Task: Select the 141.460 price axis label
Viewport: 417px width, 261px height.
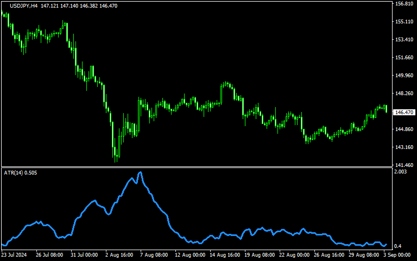Action: pyautogui.click(x=405, y=165)
